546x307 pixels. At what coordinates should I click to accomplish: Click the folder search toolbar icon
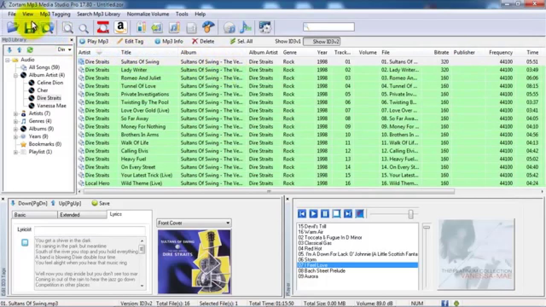pyautogui.click(x=47, y=28)
